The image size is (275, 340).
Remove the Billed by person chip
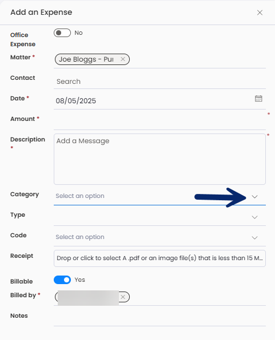123,297
